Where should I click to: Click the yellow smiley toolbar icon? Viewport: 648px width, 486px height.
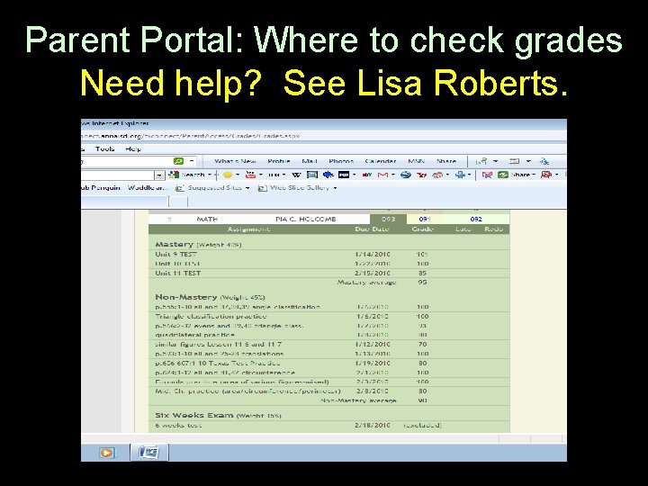tap(228, 175)
